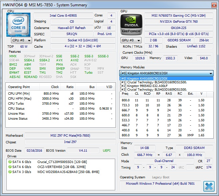Click the cache value 4 x (32 + 32 + 256) + 6M
The image size is (219, 196).
pos(83,46)
